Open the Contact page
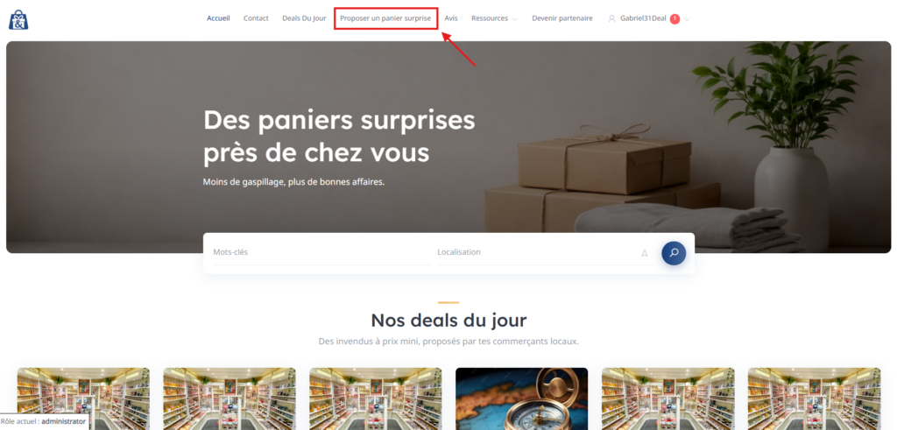Viewport: 897px width, 430px height. [256, 18]
